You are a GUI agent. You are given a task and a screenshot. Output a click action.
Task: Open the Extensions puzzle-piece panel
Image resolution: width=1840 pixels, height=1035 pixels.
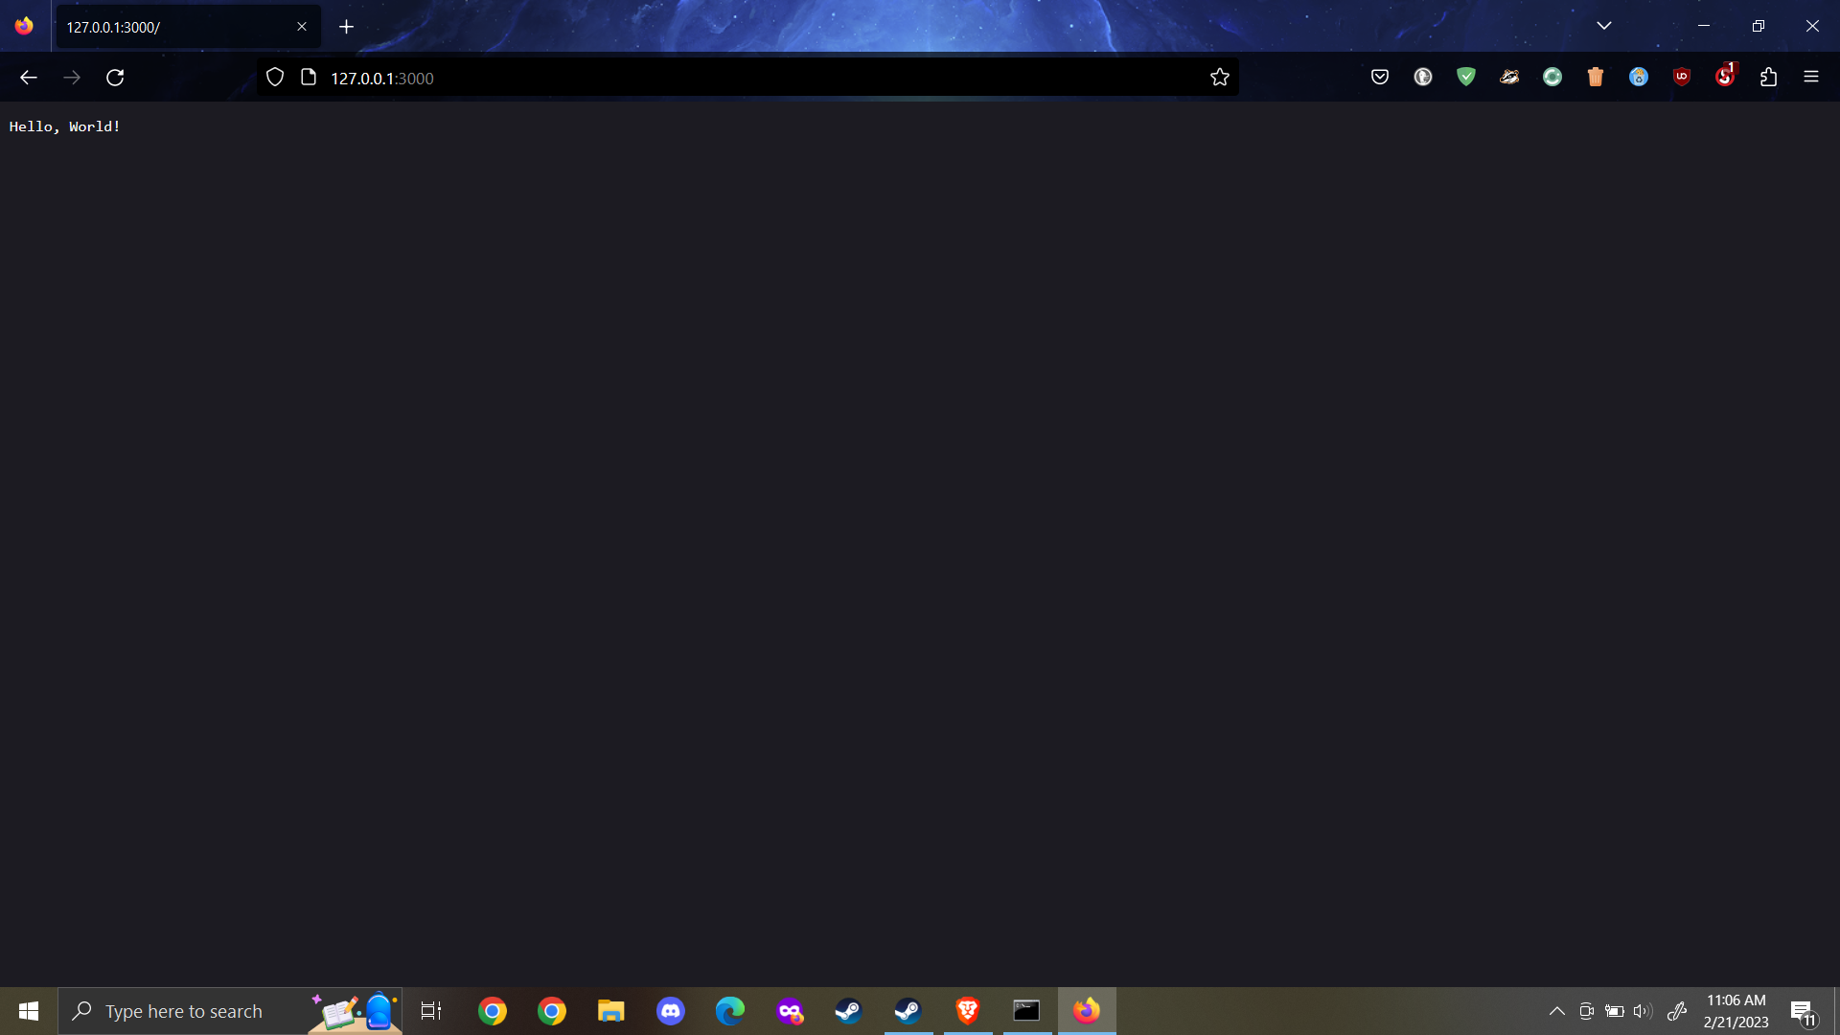(x=1768, y=77)
